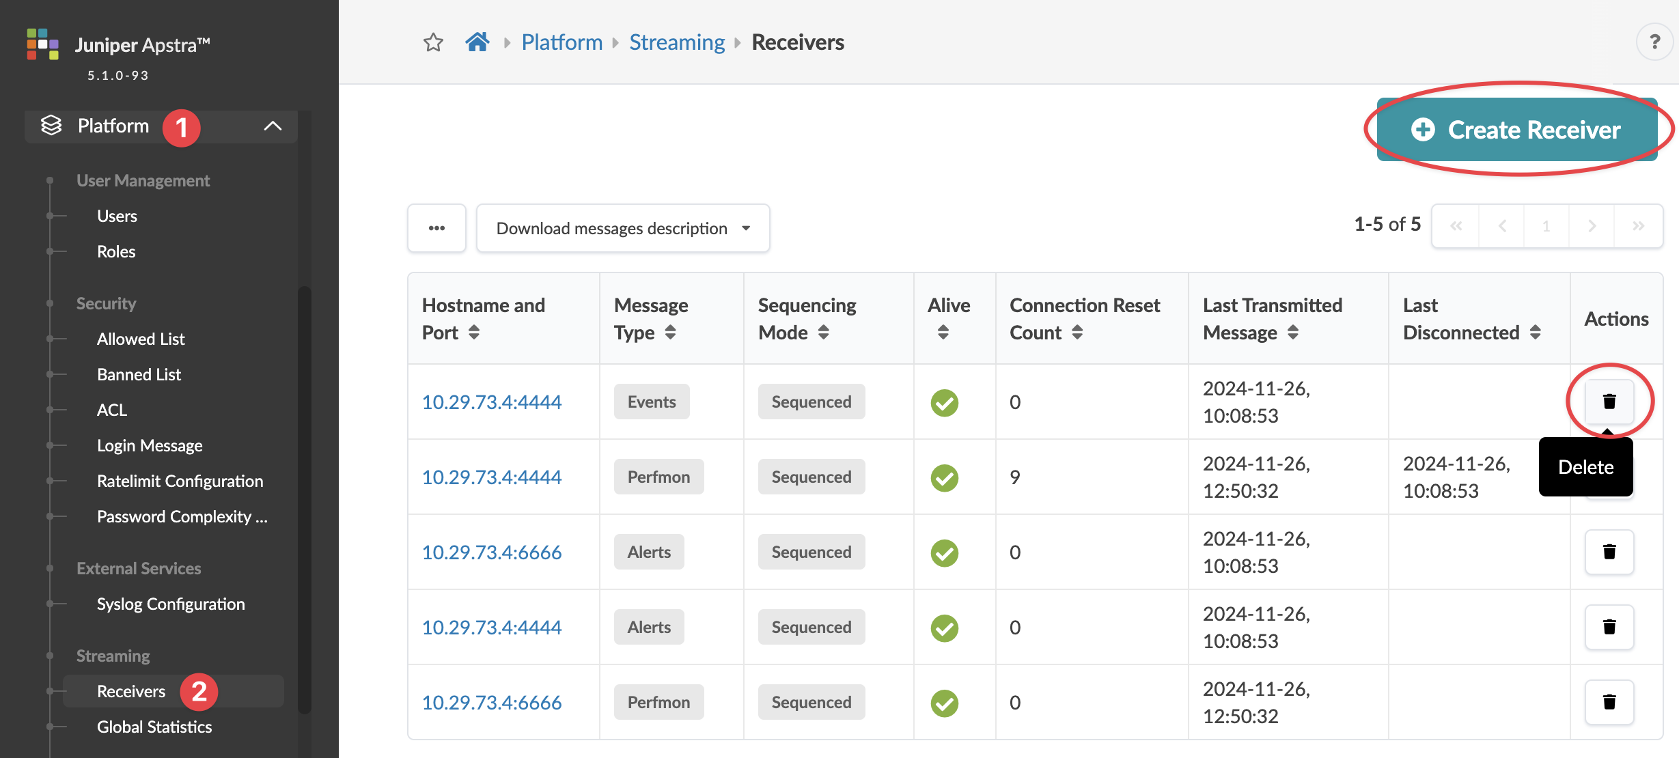
Task: Click the favorite star icon in breadcrumb
Action: [x=433, y=42]
